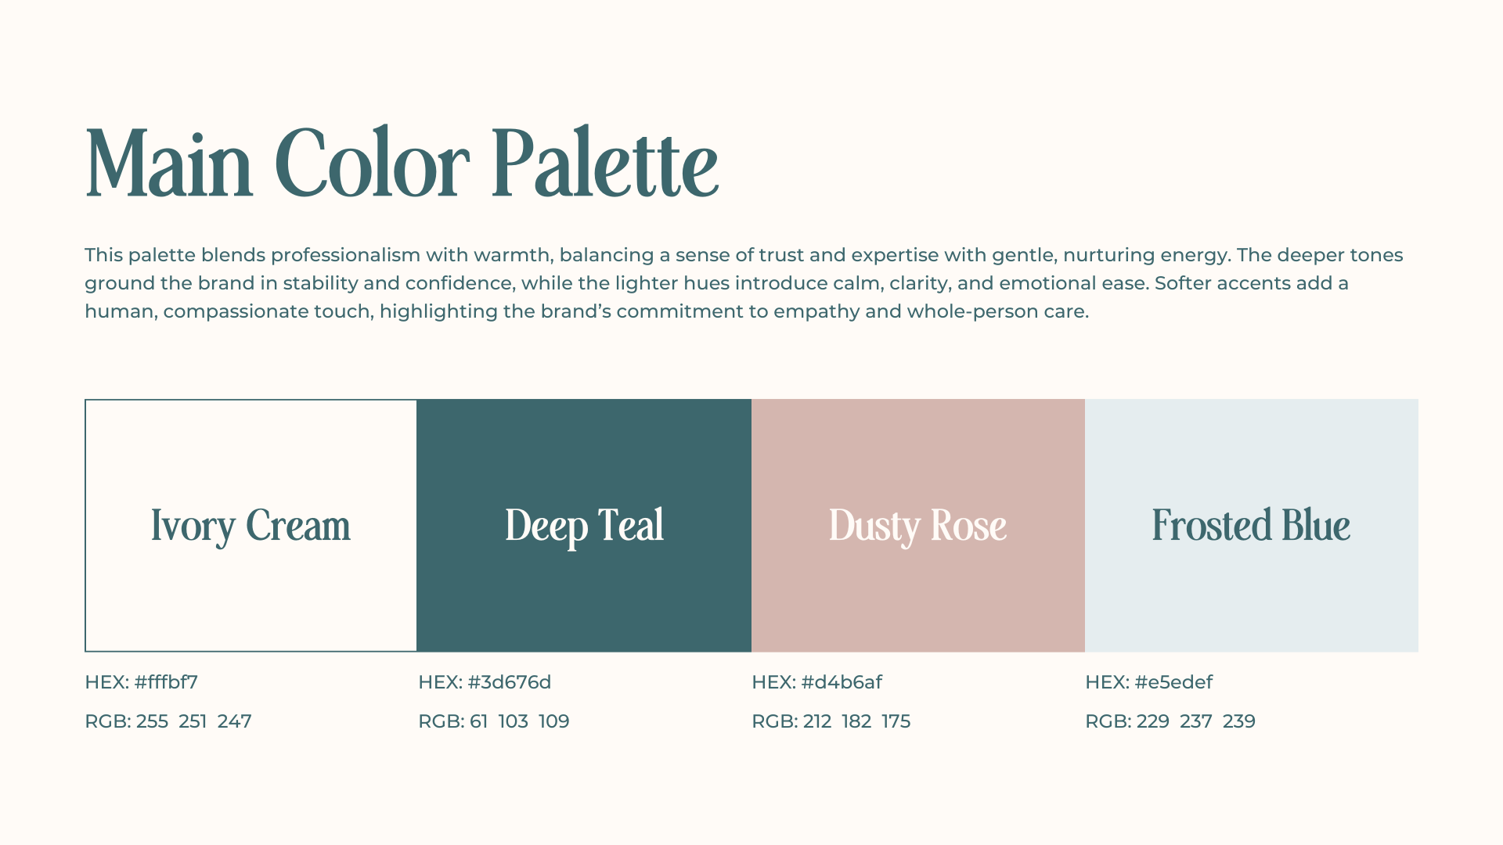Choose the Frosted Blue color block
This screenshot has width=1503, height=845.
[x=1252, y=525]
